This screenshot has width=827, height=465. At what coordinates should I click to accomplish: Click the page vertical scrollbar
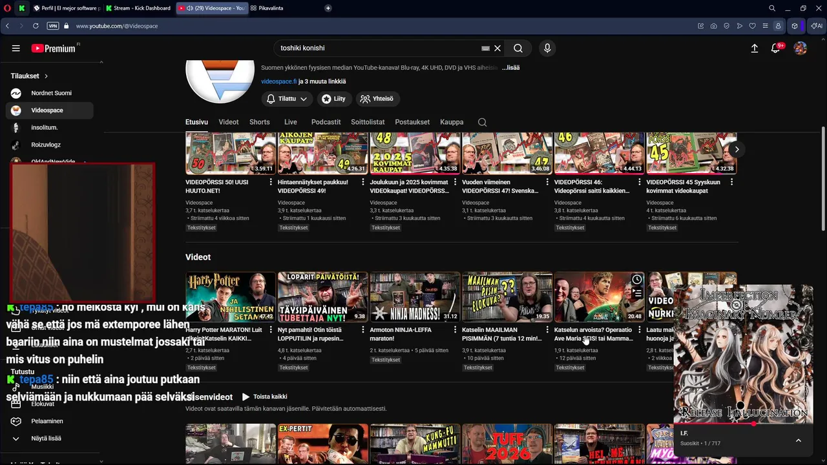[x=823, y=178]
